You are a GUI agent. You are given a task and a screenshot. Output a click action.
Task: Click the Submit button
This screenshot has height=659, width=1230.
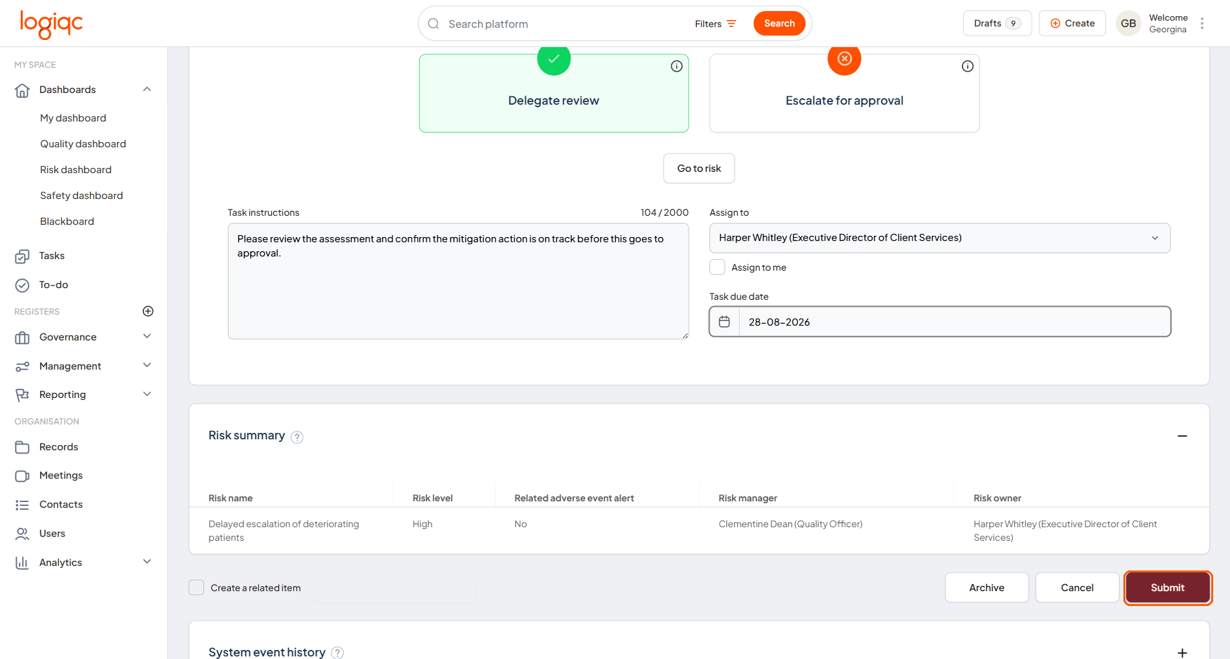click(x=1167, y=587)
